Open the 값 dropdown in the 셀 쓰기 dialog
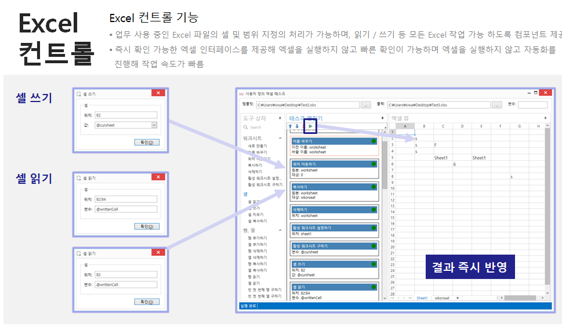Image resolution: width=562 pixels, height=330 pixels. pos(154,125)
